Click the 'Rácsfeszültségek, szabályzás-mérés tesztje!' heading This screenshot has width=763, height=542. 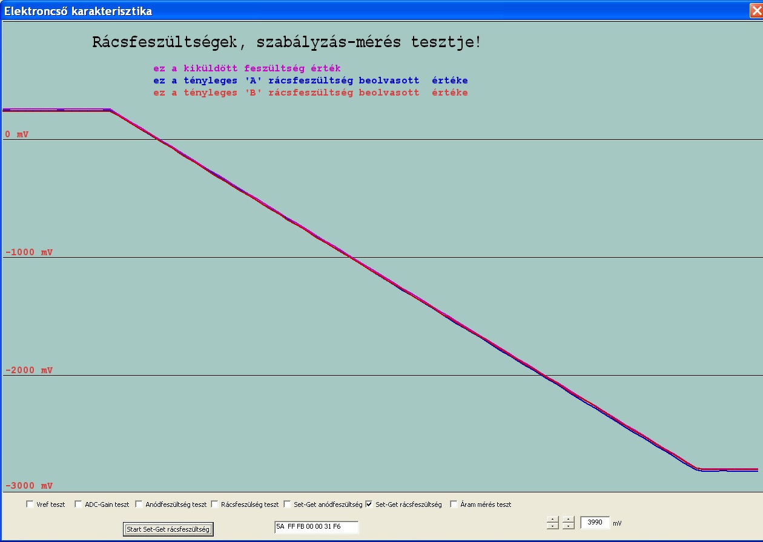(286, 43)
